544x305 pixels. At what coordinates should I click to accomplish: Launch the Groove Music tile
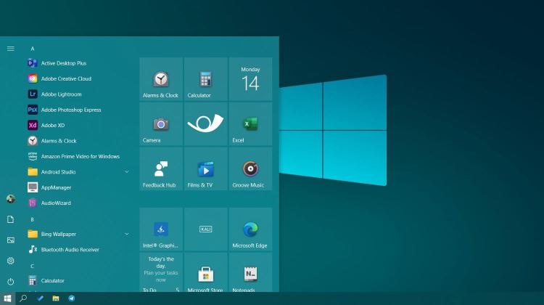[250, 168]
